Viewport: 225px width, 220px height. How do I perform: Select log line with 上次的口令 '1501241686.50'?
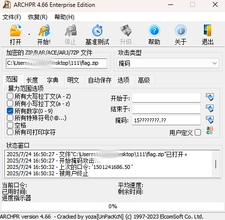(70, 167)
